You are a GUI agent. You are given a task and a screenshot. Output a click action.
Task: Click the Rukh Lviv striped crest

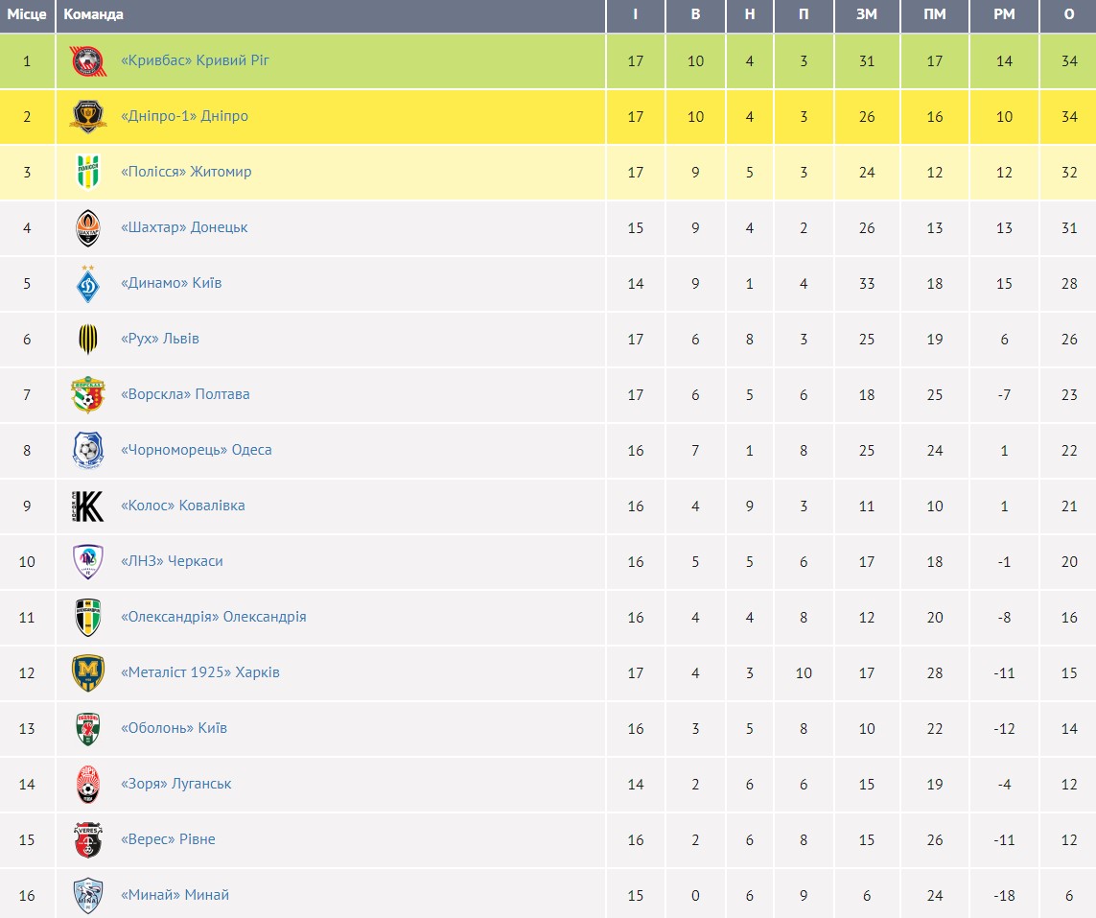point(88,339)
